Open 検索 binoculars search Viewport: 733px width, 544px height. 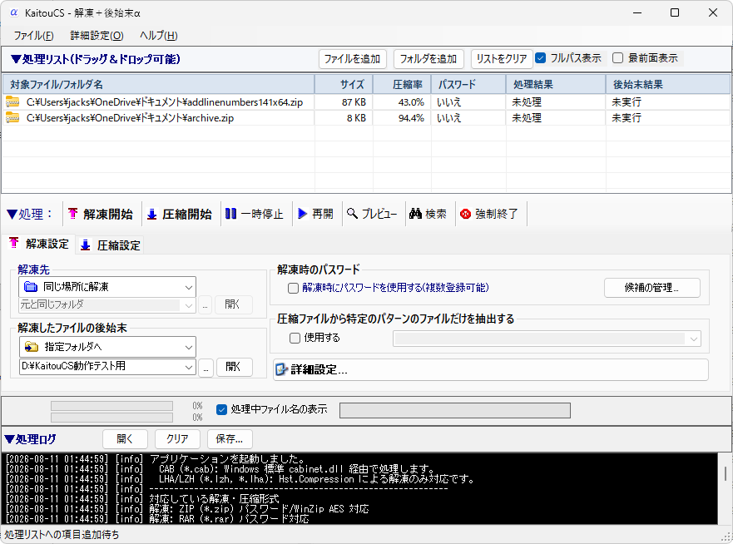pyautogui.click(x=428, y=214)
